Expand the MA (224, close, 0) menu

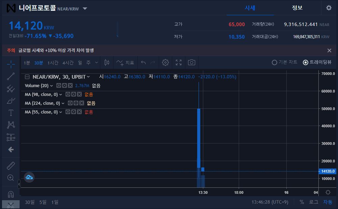pyautogui.click(x=63, y=103)
